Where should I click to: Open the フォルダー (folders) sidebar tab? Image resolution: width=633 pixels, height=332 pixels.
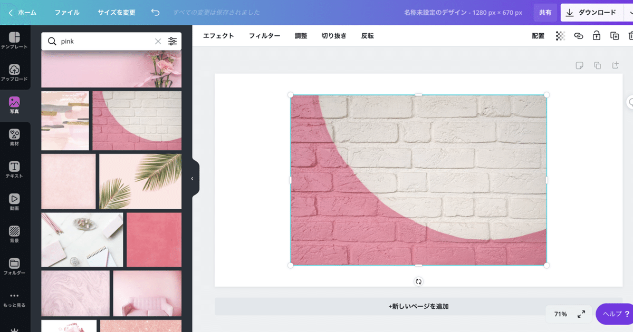tap(14, 267)
